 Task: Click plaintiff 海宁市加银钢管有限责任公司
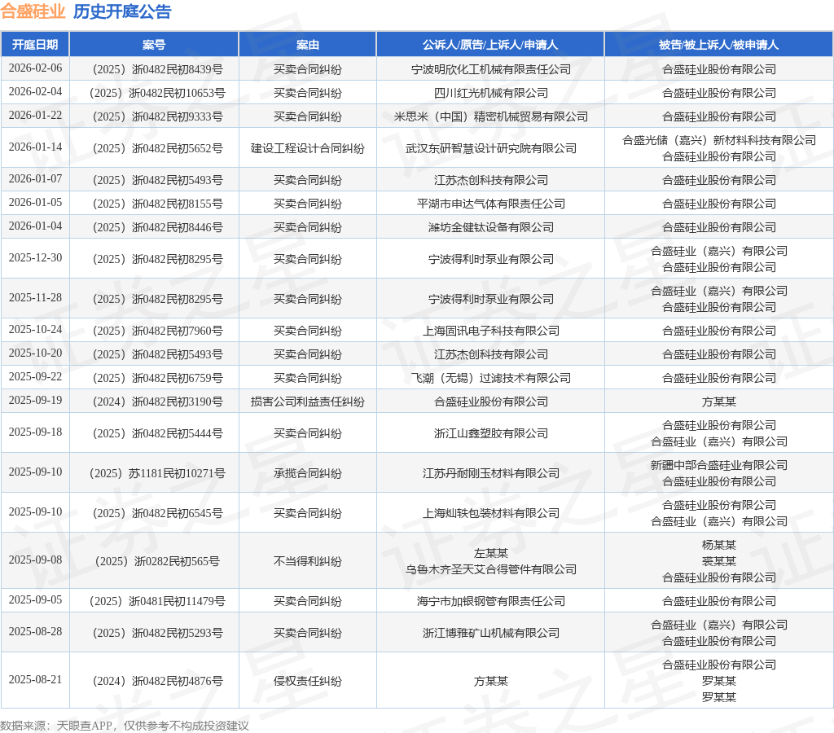[x=491, y=600]
